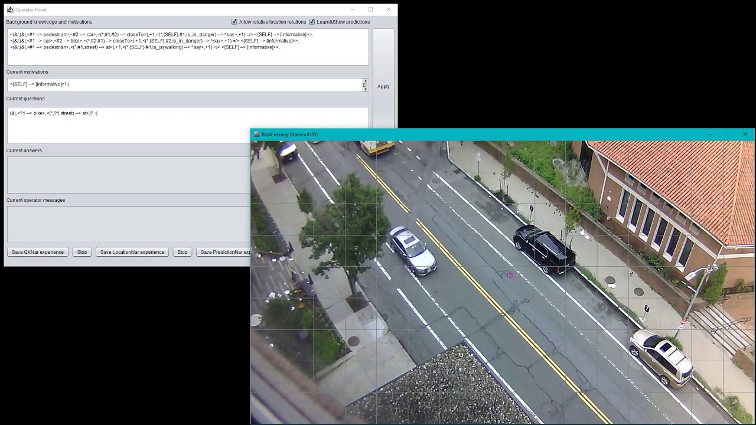Click Save QANar experience button

pos(38,252)
